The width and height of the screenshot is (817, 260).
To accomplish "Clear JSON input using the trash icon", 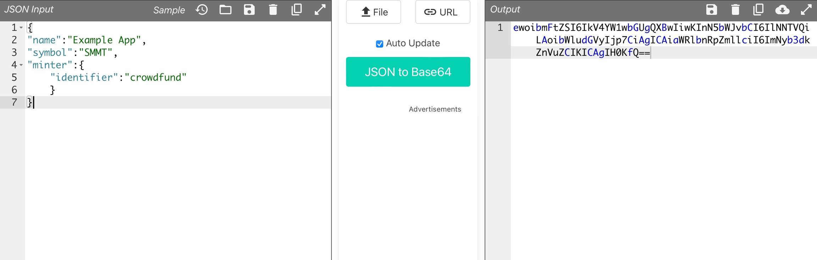I will click(x=273, y=10).
